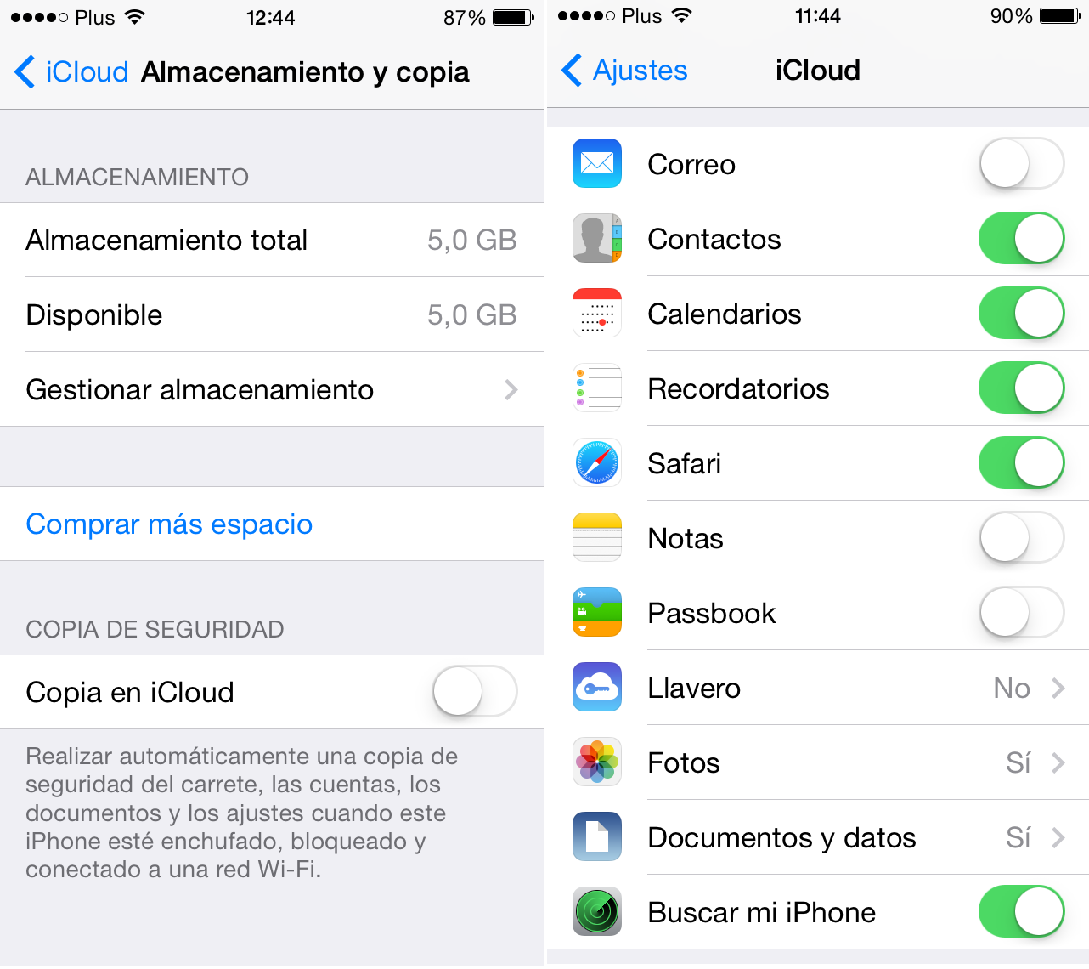The height and width of the screenshot is (969, 1089).
Task: Open the Fotos row
Action: coord(818,762)
